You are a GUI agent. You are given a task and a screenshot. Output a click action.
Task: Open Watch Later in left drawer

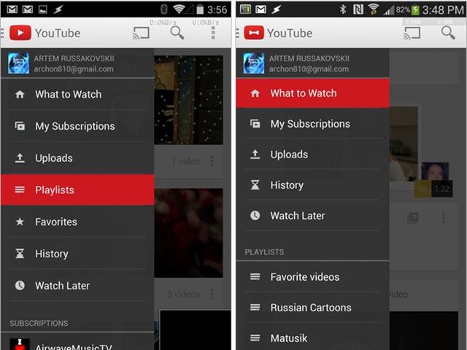77,285
